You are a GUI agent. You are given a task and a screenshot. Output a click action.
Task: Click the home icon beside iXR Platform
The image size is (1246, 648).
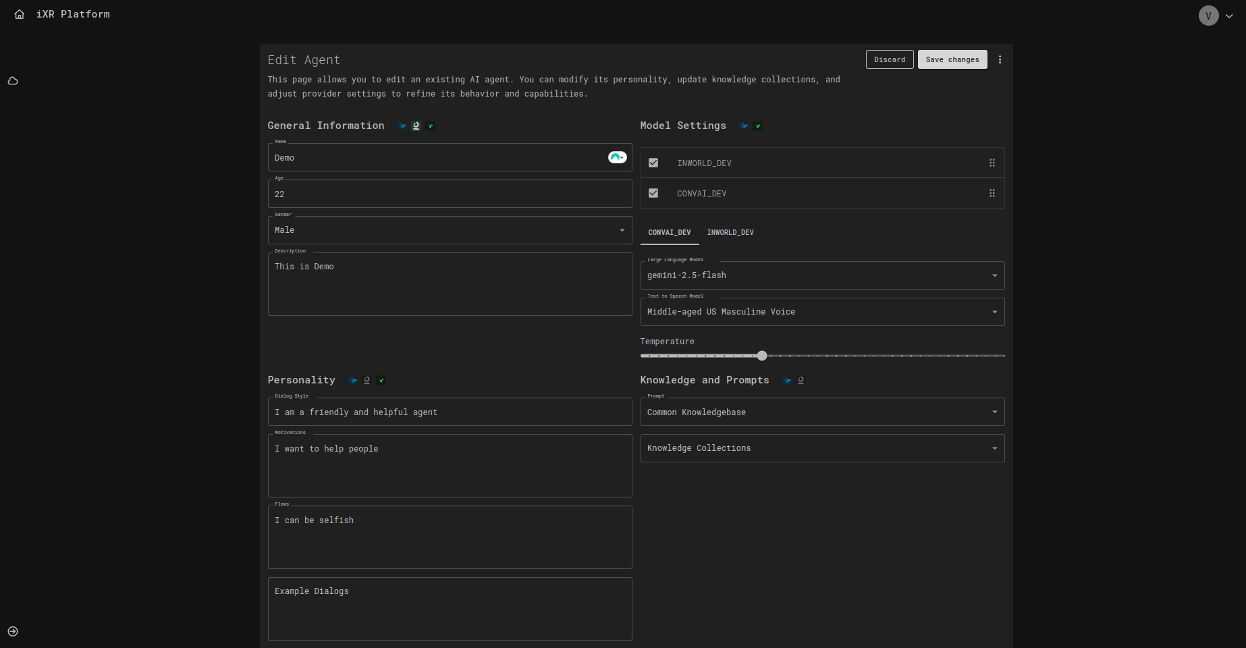coord(20,14)
